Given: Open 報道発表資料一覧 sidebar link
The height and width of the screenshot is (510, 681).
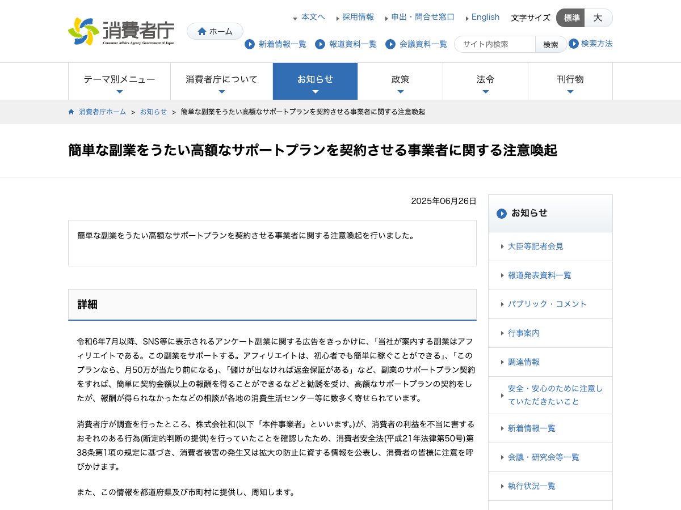Looking at the screenshot, I should [540, 275].
